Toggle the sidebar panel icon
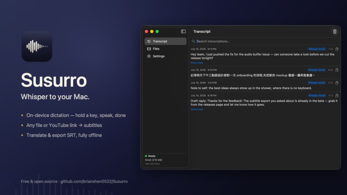Image resolution: width=347 pixels, height=195 pixels. [183, 31]
